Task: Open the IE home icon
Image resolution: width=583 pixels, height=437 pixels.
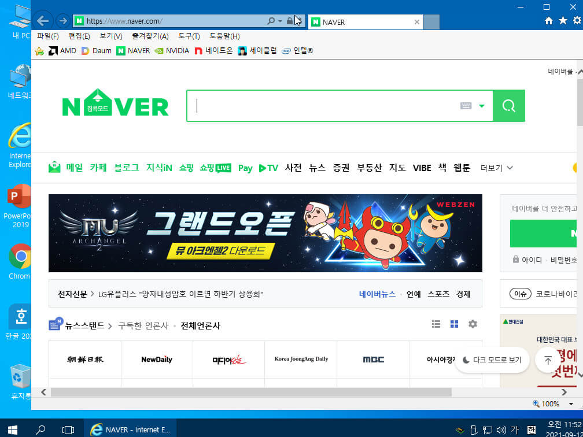Action: (549, 21)
